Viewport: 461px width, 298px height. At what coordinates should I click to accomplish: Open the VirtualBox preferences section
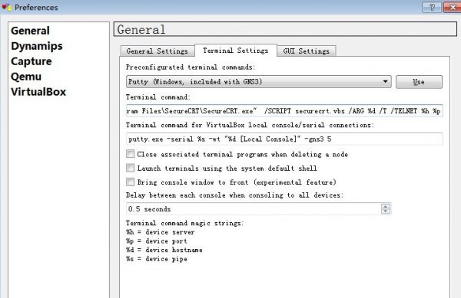point(38,92)
